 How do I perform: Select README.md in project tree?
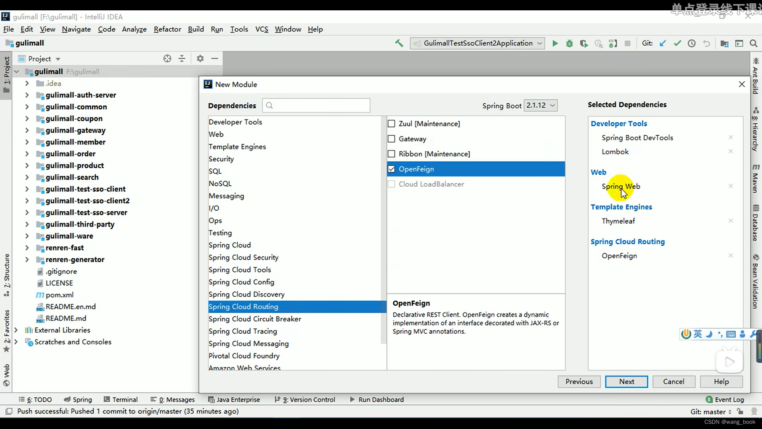pos(65,318)
